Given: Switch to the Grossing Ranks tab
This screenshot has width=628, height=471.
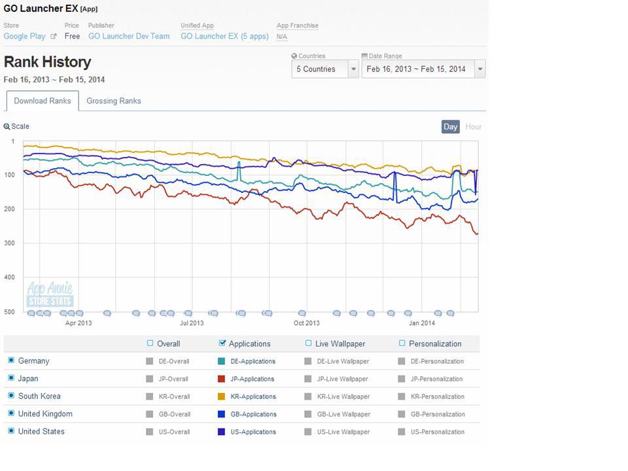Looking at the screenshot, I should [x=114, y=101].
